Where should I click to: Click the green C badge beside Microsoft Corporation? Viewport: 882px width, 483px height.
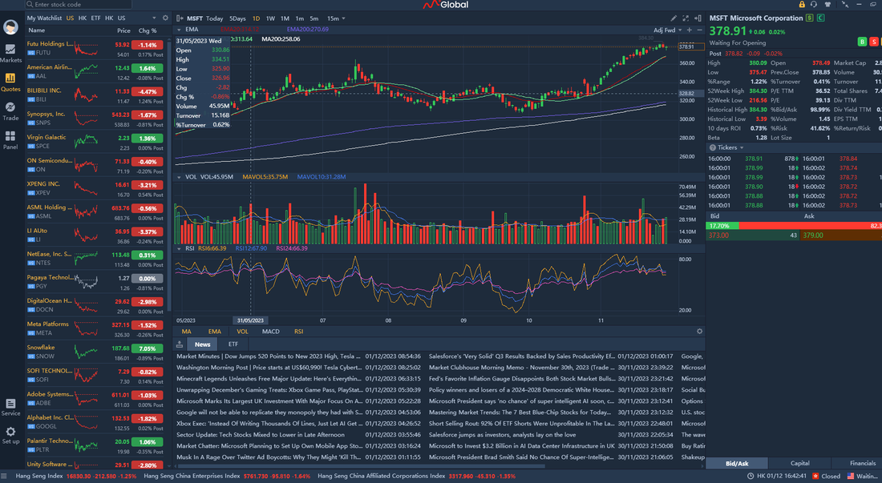pos(821,18)
